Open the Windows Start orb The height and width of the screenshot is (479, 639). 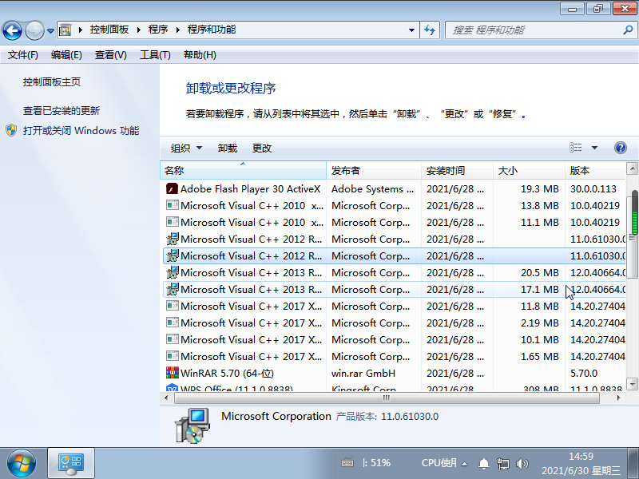(22, 464)
